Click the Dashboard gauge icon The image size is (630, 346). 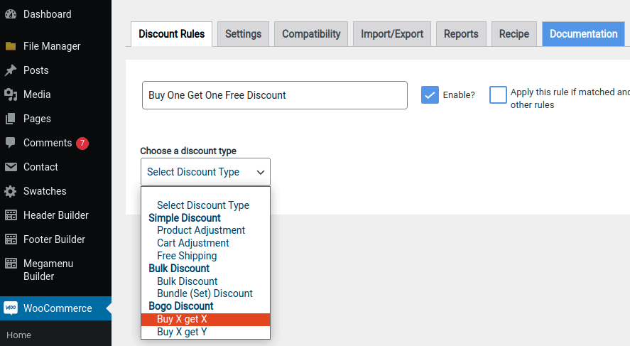coord(11,14)
